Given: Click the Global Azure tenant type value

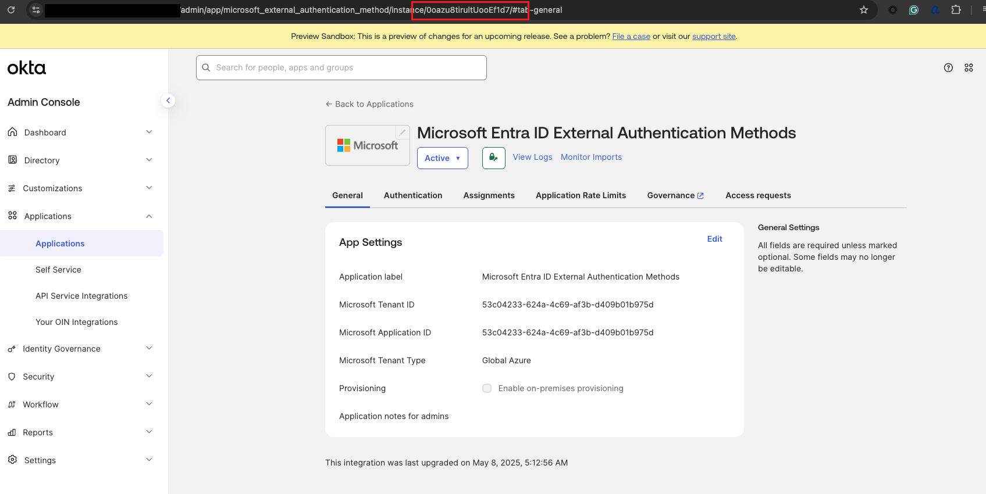Looking at the screenshot, I should tap(507, 360).
